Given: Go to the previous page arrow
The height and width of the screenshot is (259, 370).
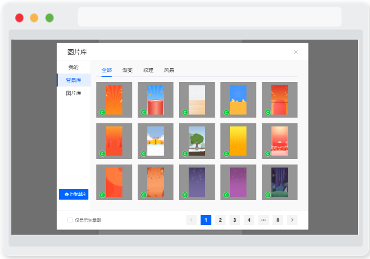Looking at the screenshot, I should 192,220.
